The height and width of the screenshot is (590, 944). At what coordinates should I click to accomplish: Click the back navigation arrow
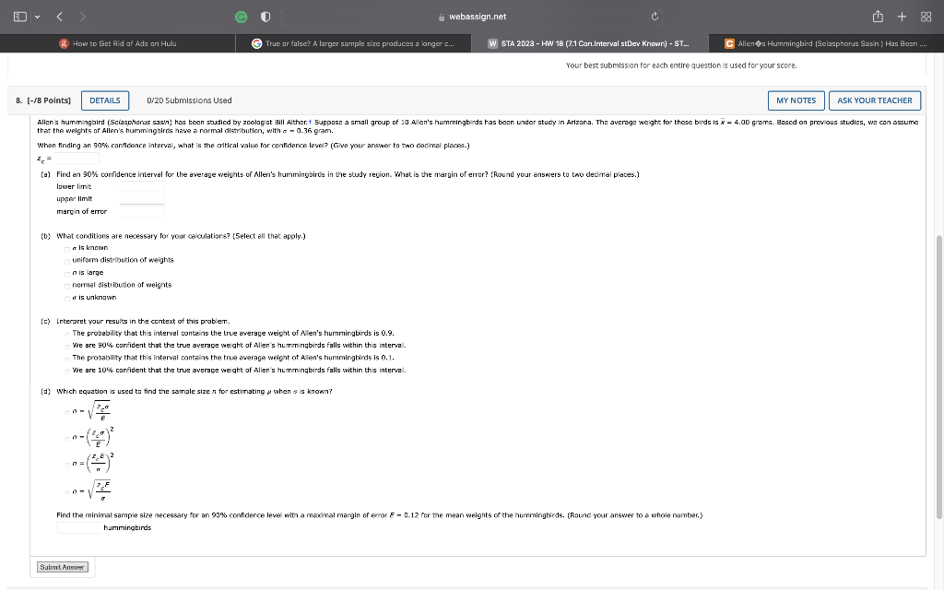click(x=61, y=16)
